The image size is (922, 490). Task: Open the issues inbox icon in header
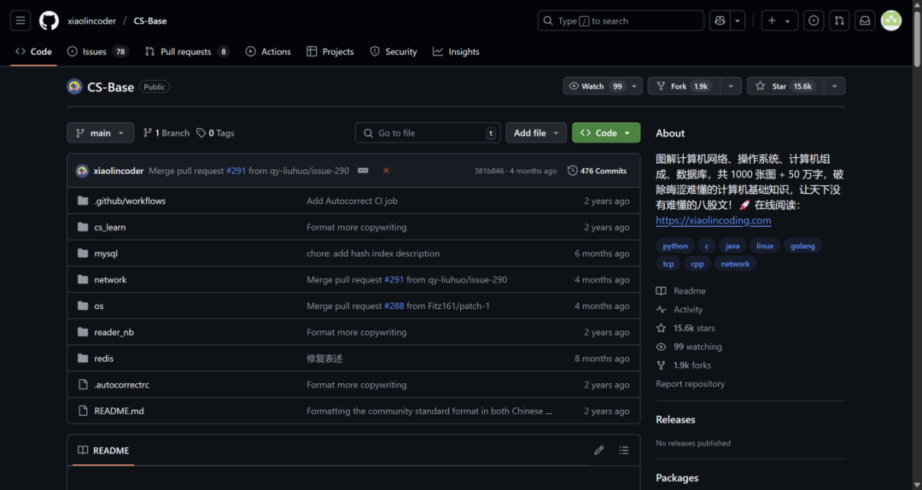(x=814, y=20)
